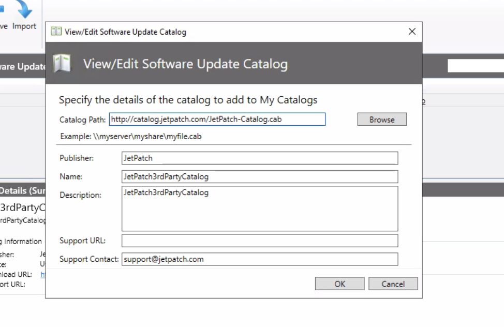Close the View/Edit Software Update Catalog dialog
The width and height of the screenshot is (504, 327).
coord(412,32)
